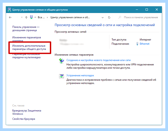This screenshot has width=168, height=131.
Task: Close the network center window
Action: 157,10
